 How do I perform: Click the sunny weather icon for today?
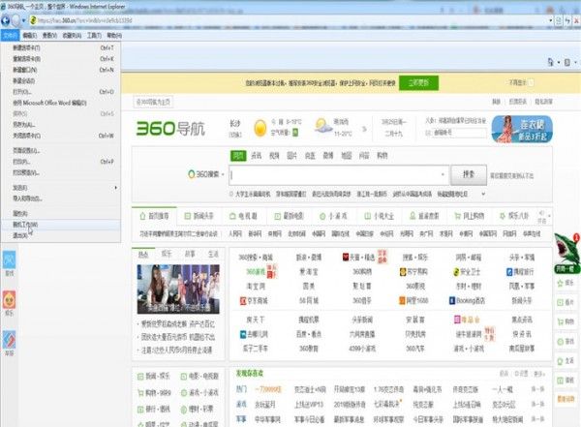click(260, 128)
